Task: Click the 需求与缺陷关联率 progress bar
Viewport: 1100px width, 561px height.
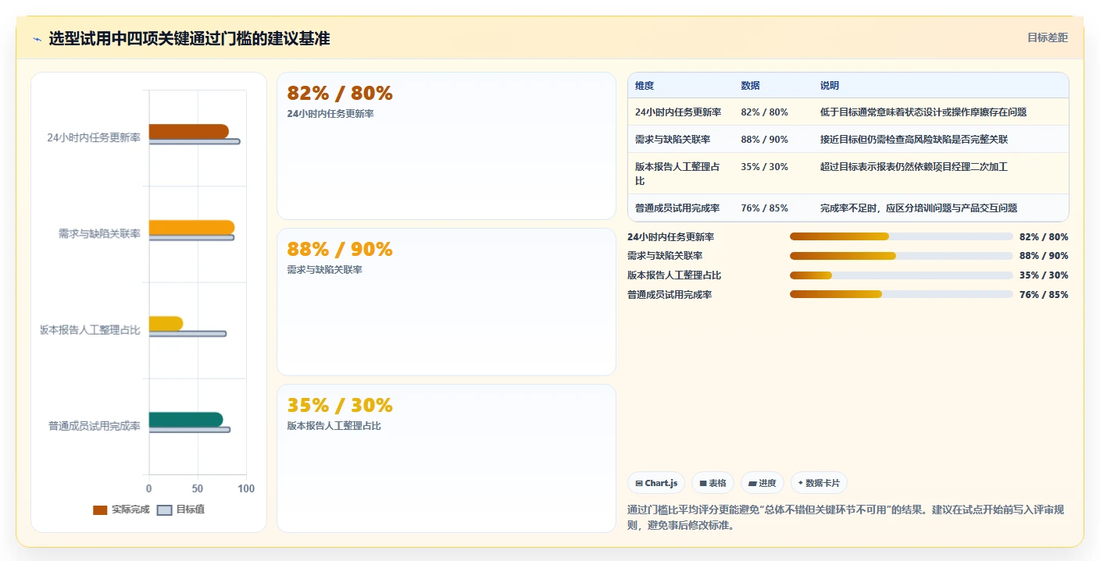Action: point(902,256)
